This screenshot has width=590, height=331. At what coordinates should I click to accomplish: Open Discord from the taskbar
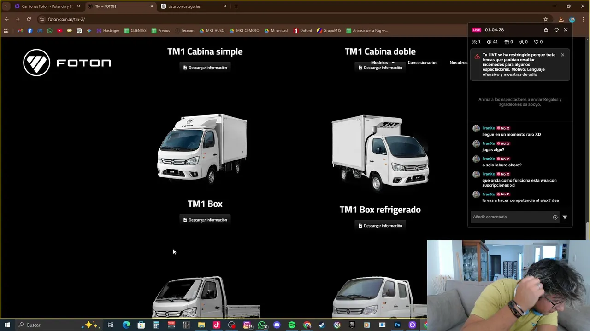(277, 325)
